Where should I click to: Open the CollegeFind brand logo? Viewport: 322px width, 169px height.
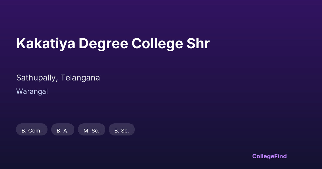269,156
